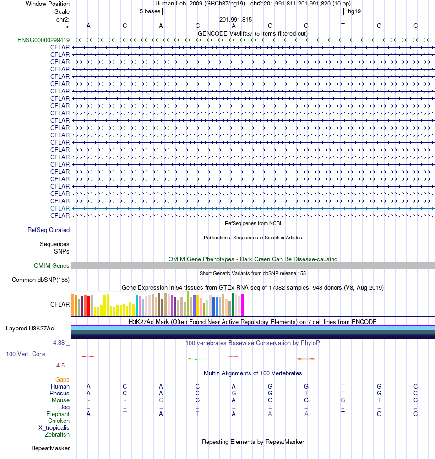This screenshot has width=435, height=459.
Task: Click the light cyan H3K27Ac signal layer
Action: coord(253,329)
